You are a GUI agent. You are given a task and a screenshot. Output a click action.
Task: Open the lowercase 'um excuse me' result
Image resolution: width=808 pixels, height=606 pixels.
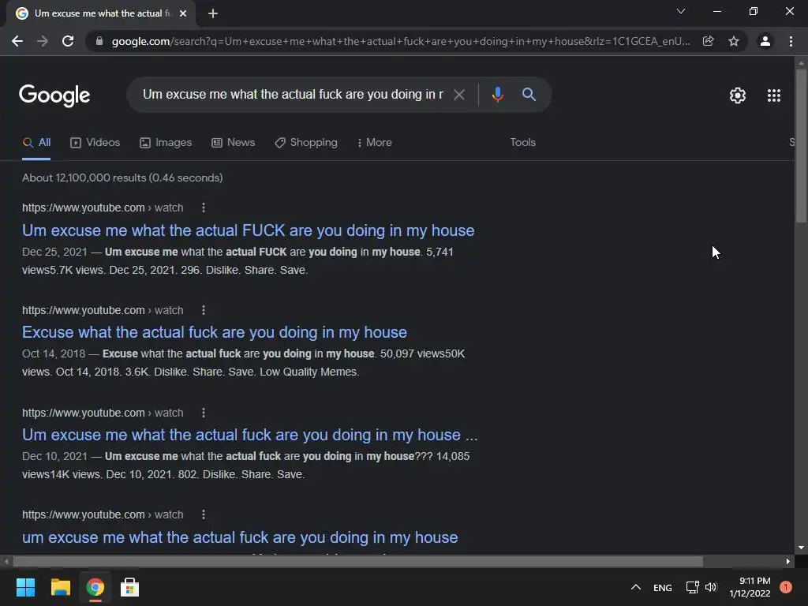click(x=240, y=537)
